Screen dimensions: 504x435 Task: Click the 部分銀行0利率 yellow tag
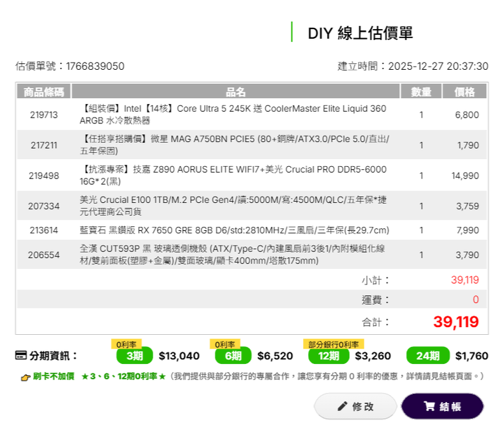[x=333, y=345]
